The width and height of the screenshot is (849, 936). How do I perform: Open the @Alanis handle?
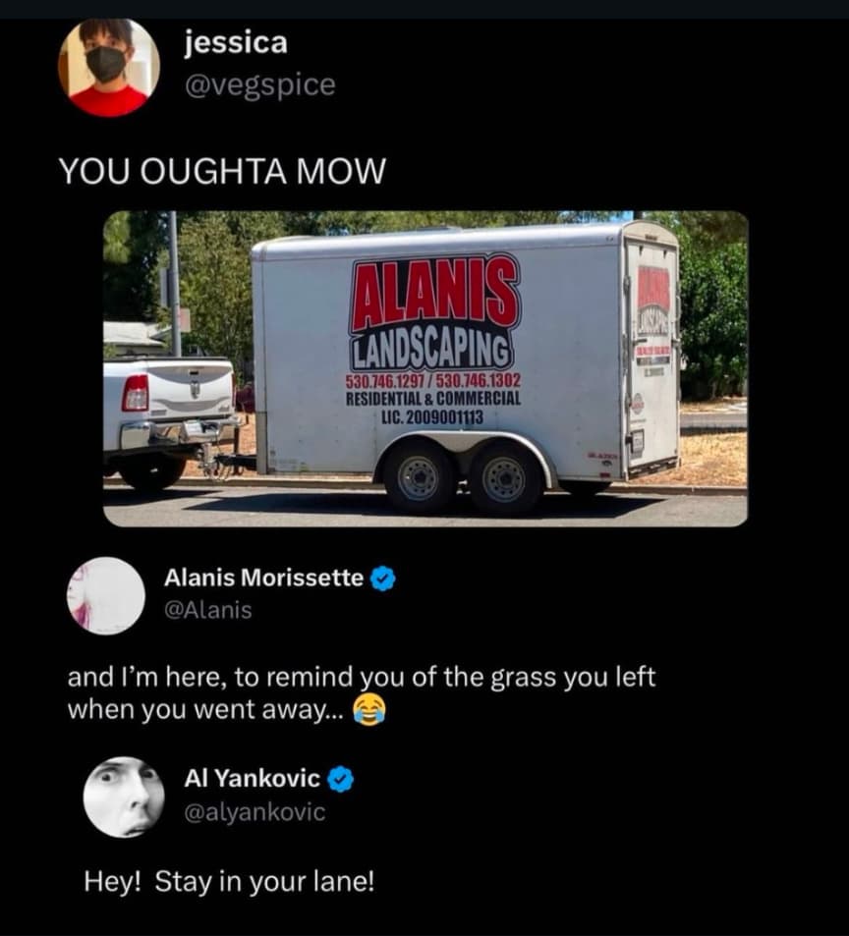207,610
